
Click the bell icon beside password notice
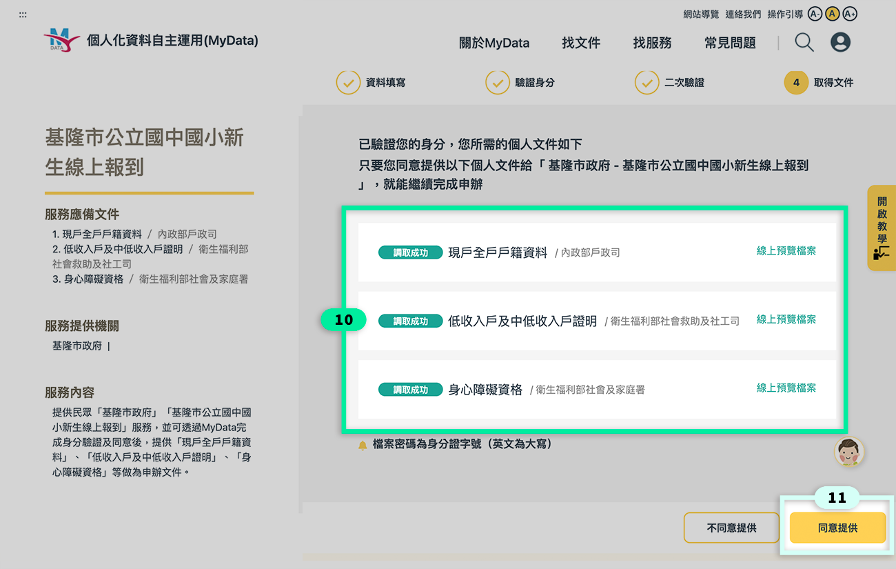[363, 446]
